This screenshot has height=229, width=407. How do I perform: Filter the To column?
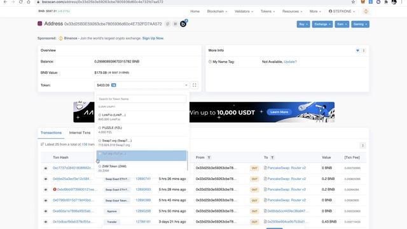tap(272, 158)
